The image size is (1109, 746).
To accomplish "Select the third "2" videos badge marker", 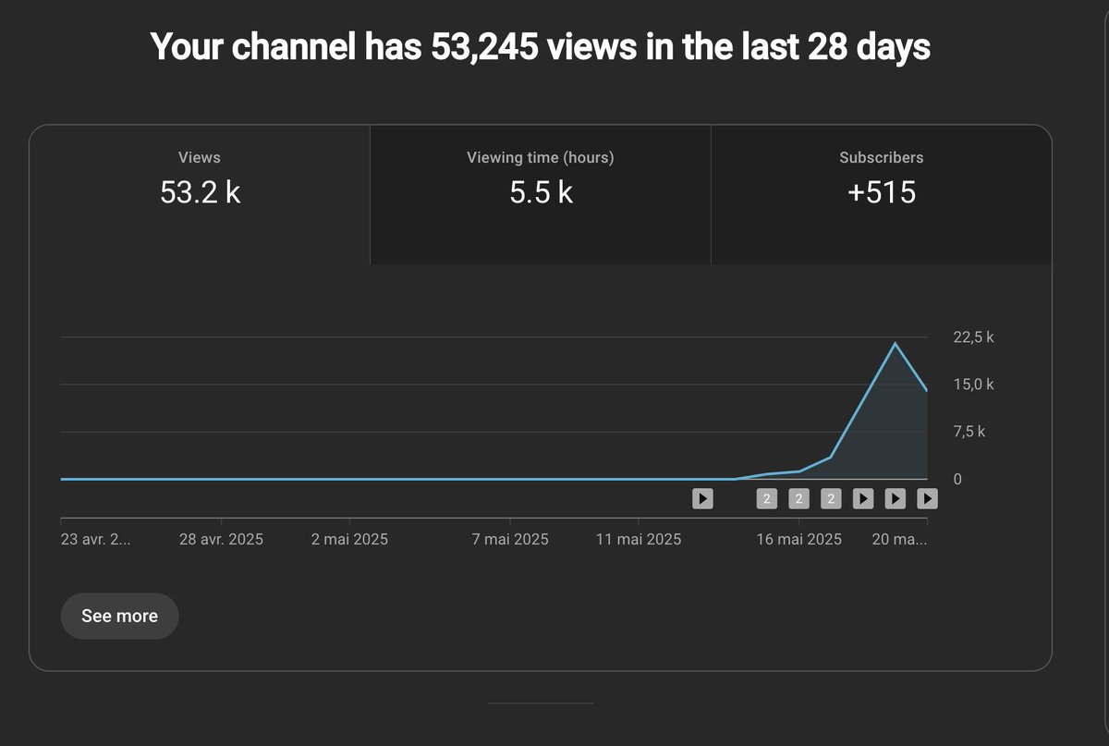I will click(x=830, y=498).
